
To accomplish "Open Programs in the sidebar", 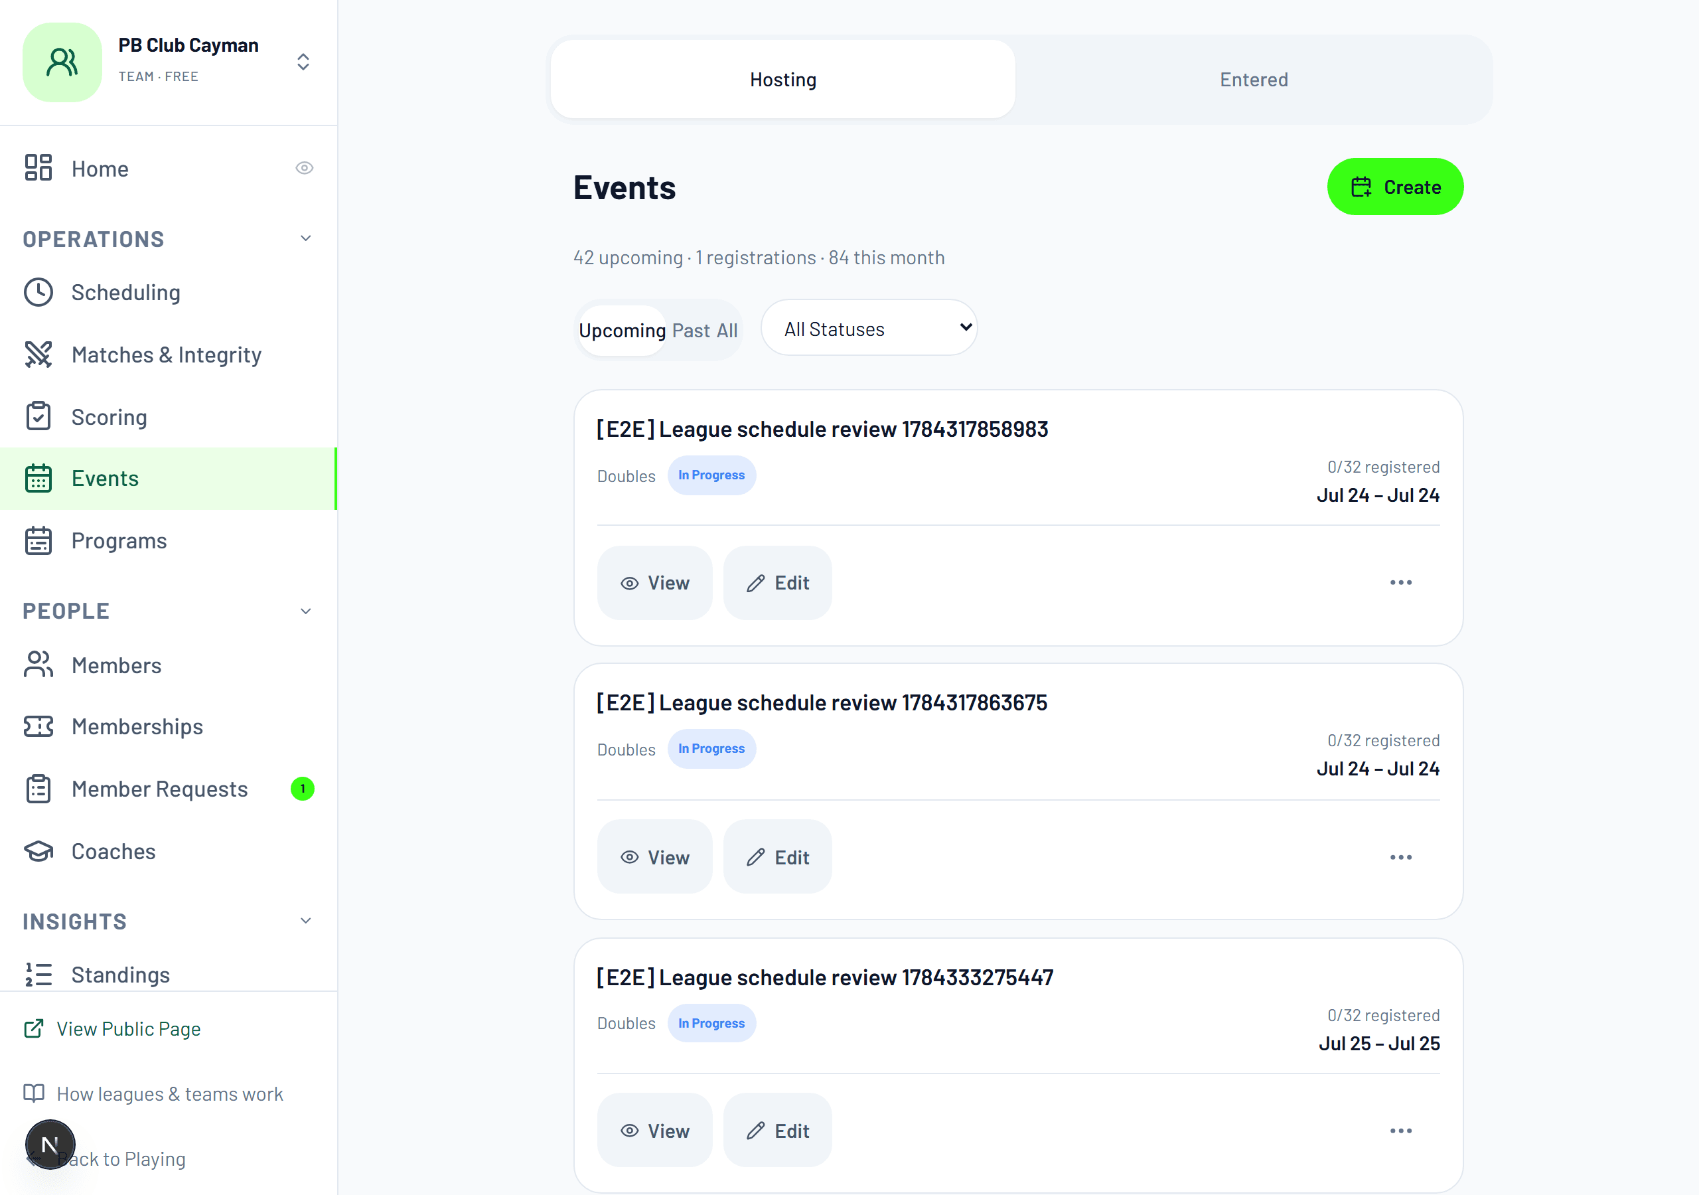I will pyautogui.click(x=169, y=540).
